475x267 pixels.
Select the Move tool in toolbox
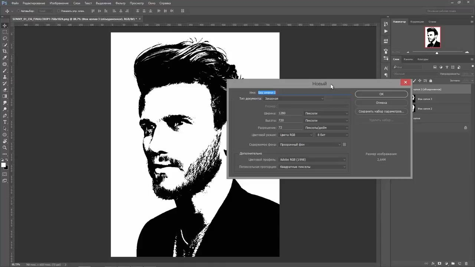tap(5, 26)
